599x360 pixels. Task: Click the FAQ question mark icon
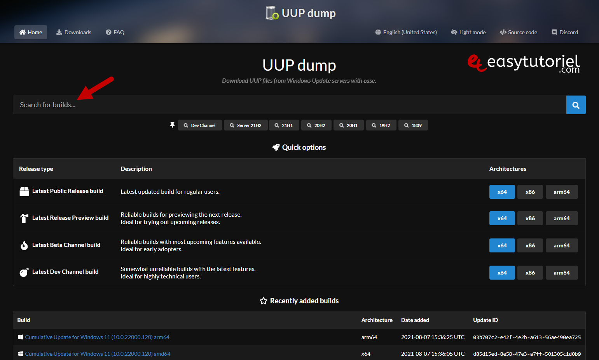[x=108, y=32]
